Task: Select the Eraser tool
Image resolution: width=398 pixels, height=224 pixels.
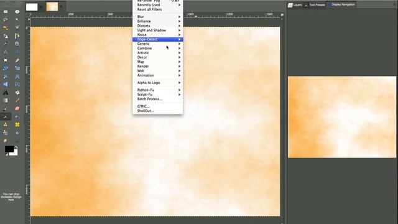Action: click(17, 109)
